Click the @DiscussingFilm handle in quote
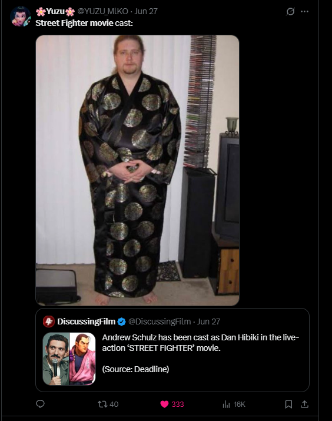Screen dimensions: 332x421 pyautogui.click(x=160, y=321)
